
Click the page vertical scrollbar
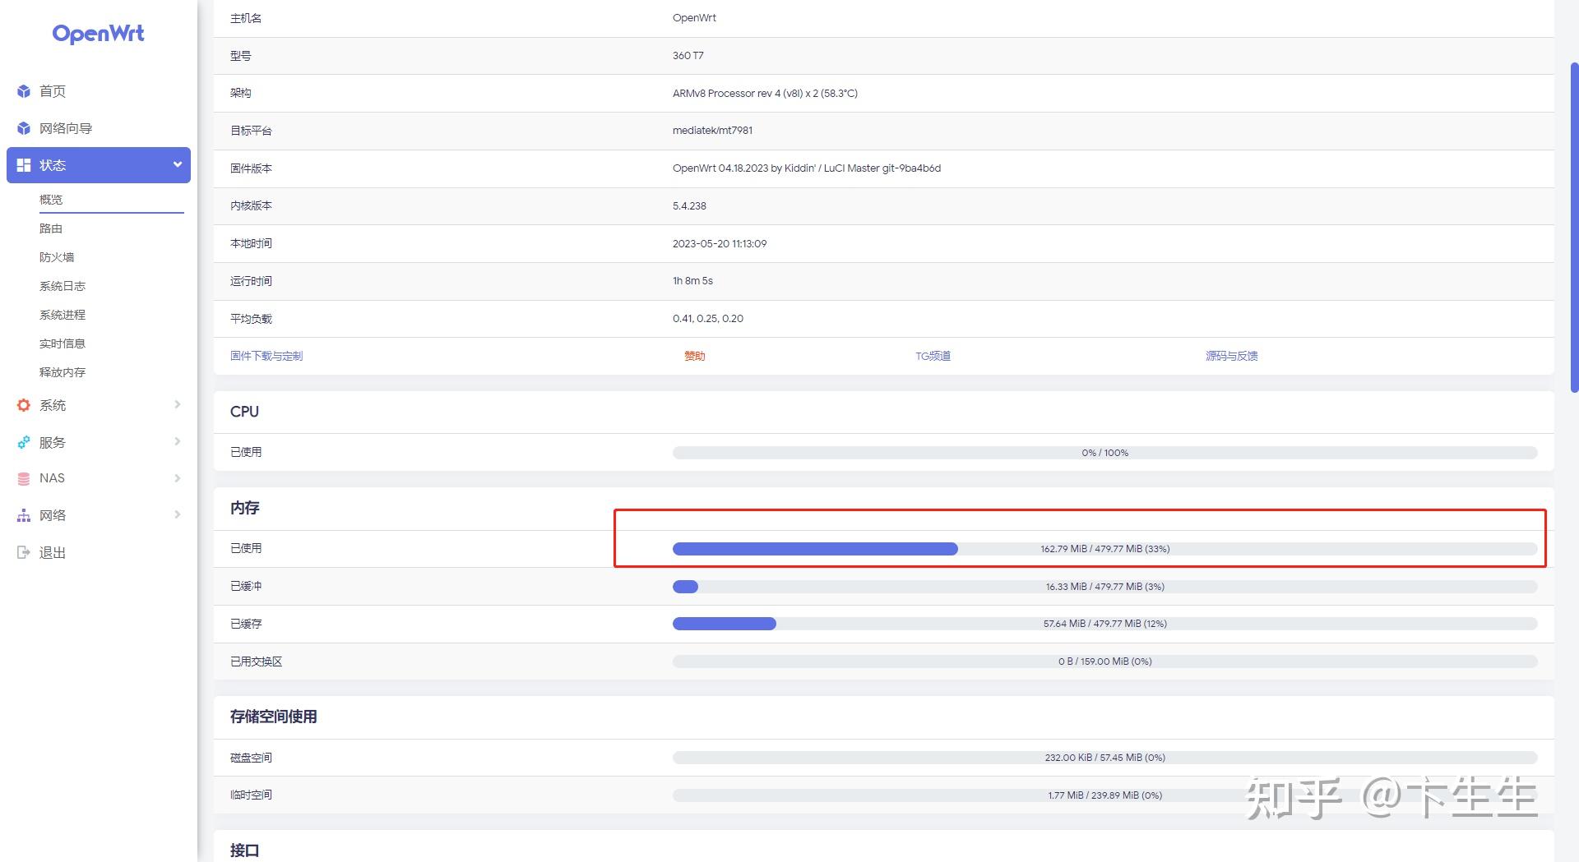pyautogui.click(x=1574, y=227)
